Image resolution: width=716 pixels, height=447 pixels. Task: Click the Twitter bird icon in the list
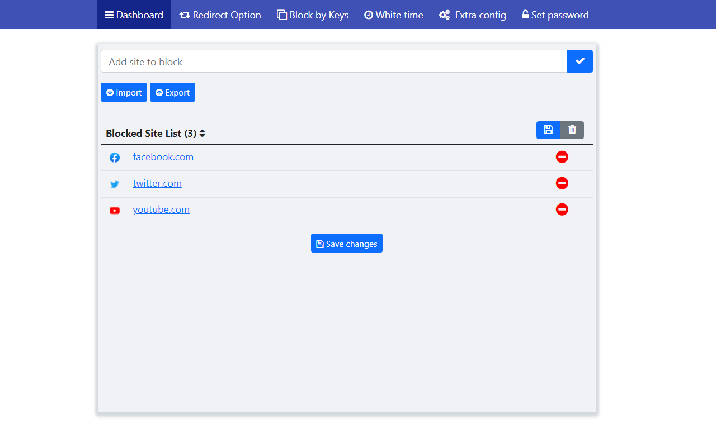click(x=115, y=184)
